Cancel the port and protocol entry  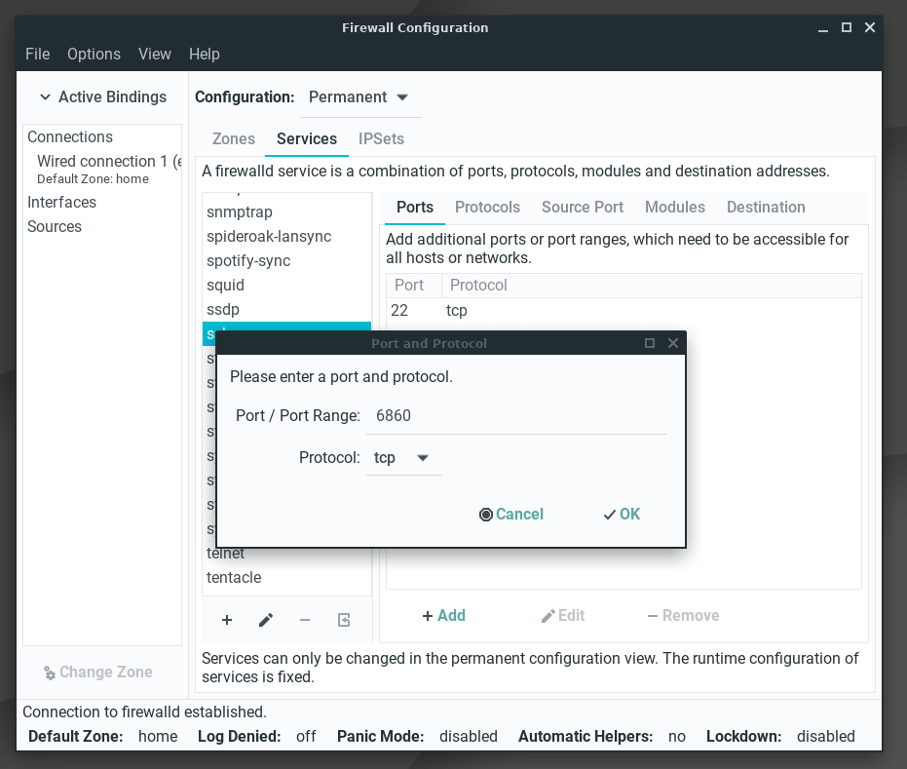point(511,515)
